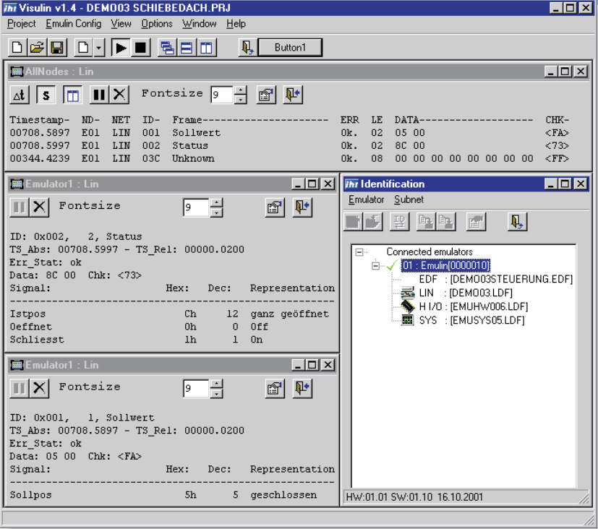The image size is (598, 529).
Task: Cascade windows using the main toolbar icon
Action: click(168, 48)
